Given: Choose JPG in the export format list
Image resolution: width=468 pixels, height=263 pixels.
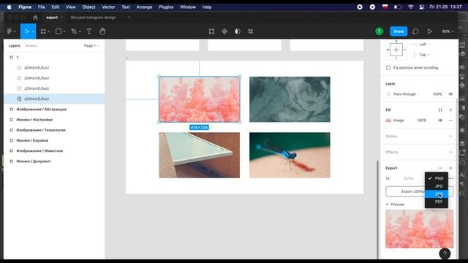Looking at the screenshot, I should [x=437, y=186].
